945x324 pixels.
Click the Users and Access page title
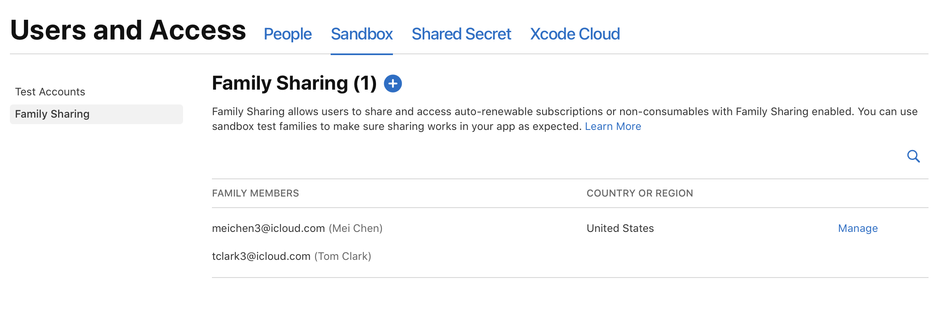coord(128,30)
